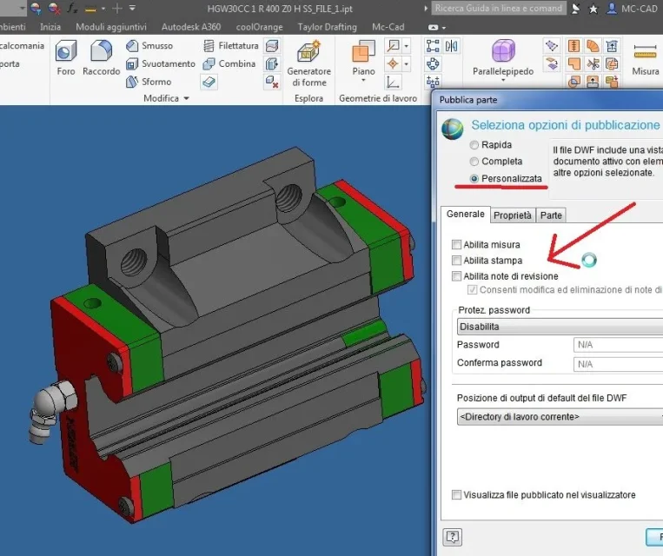663x556 pixels.
Task: Click the work point icon
Action: tap(394, 63)
